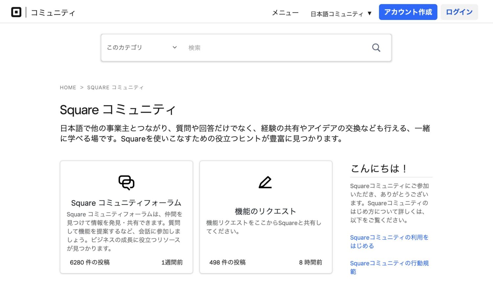
Task: Click the pencil icon on 機能のリクエスト card
Action: tap(266, 183)
